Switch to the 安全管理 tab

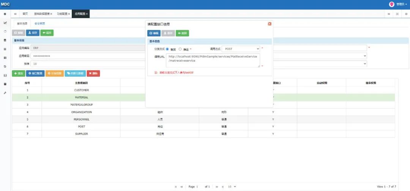coord(39,23)
